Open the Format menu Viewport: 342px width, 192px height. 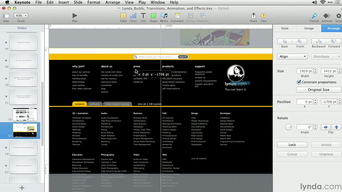[94, 2]
